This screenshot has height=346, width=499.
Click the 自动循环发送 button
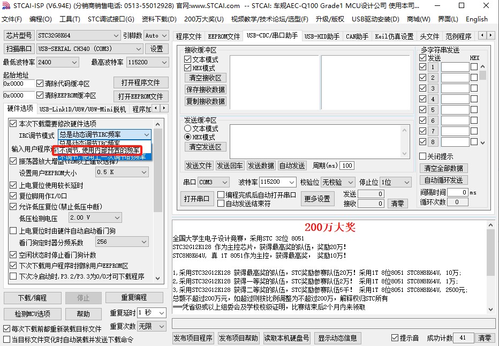(444, 180)
